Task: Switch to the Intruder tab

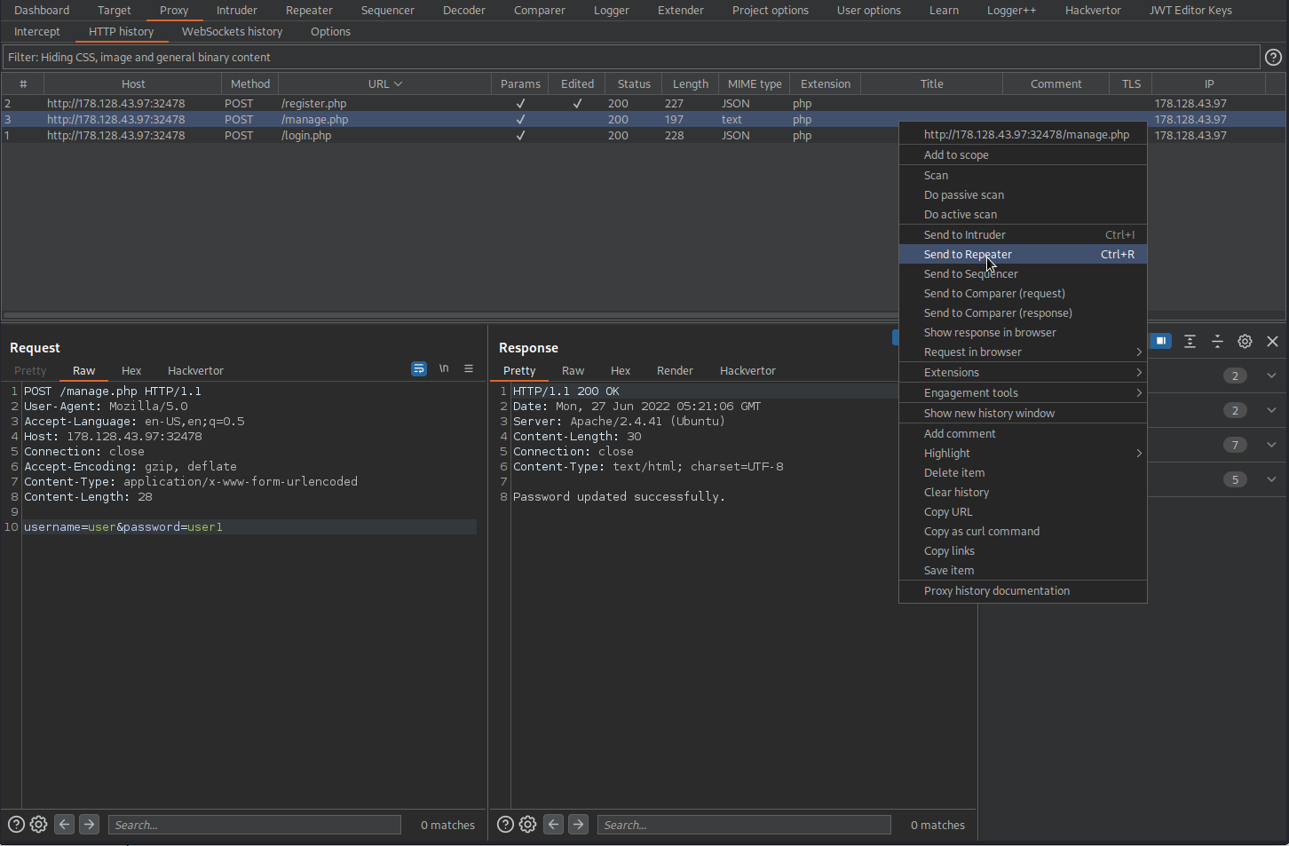Action: [237, 11]
